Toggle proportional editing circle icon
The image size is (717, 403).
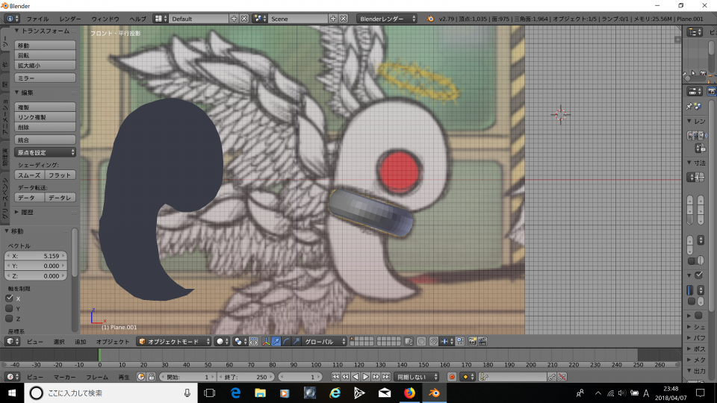tap(421, 341)
